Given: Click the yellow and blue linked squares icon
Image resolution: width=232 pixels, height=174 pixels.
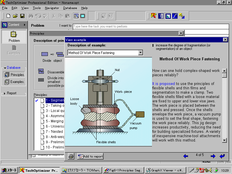Looking at the screenshot, I should (x=182, y=16).
